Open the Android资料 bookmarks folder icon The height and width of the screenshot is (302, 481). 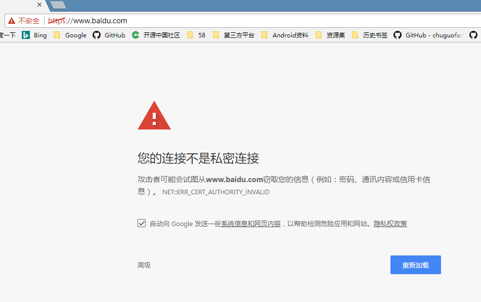tap(265, 35)
